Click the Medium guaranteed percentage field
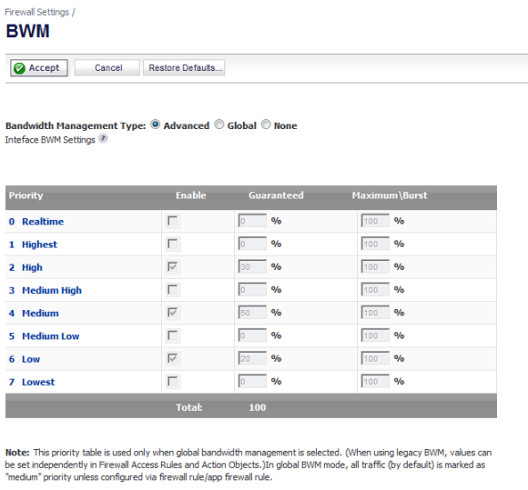The height and width of the screenshot is (490, 528). click(252, 313)
